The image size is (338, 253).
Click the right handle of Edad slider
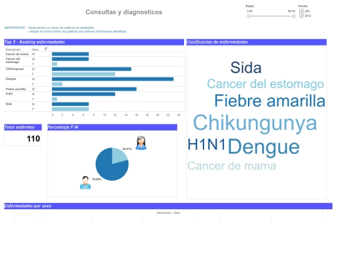coord(294,16)
